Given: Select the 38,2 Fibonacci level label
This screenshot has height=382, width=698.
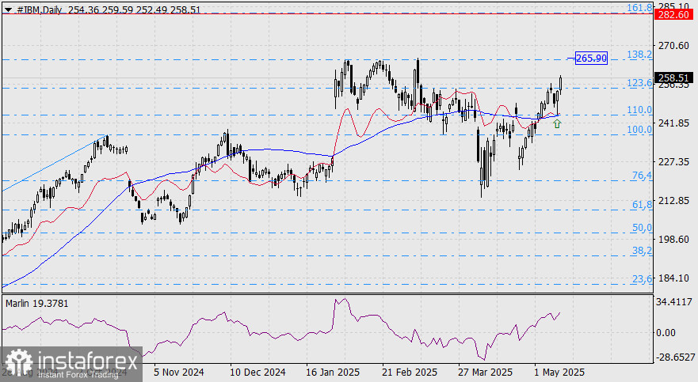Looking at the screenshot, I should tap(643, 251).
